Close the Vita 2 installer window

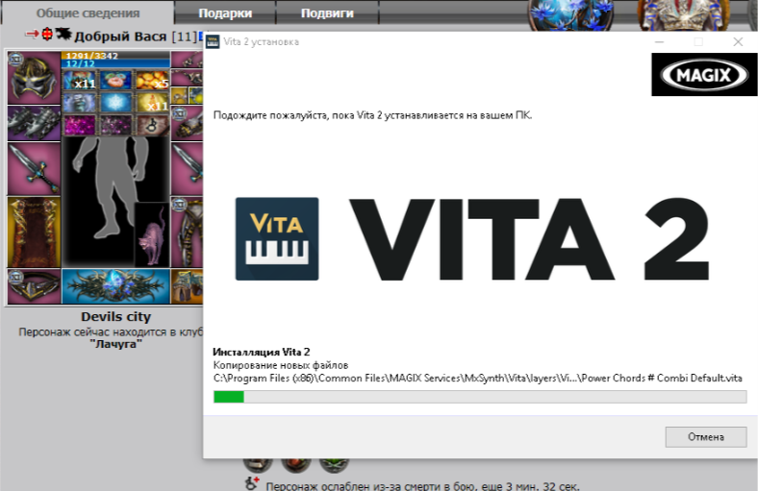[738, 42]
